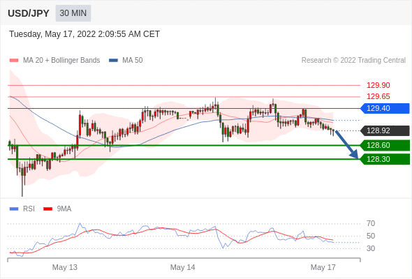
Task: Click the May 13 date marker
Action: click(x=65, y=267)
